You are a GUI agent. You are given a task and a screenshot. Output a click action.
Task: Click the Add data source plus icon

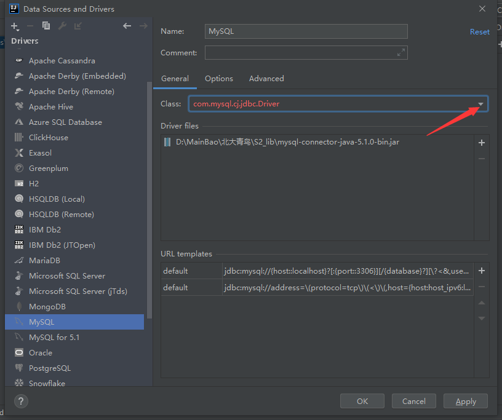coord(15,26)
